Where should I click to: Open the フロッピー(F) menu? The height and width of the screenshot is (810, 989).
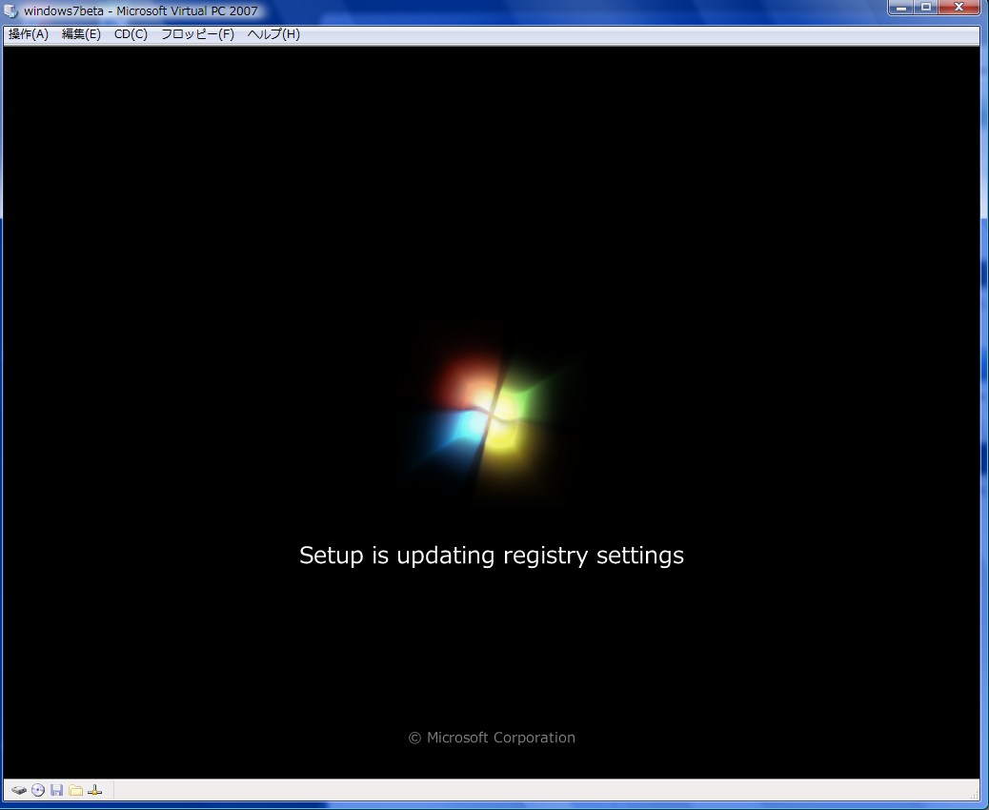[197, 34]
